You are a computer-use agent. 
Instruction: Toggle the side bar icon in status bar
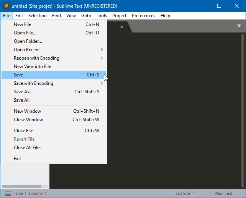[8, 193]
